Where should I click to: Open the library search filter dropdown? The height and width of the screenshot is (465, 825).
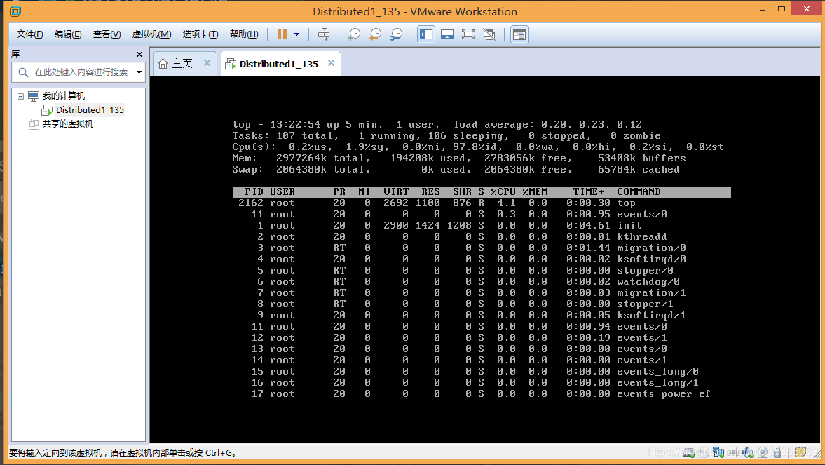139,72
